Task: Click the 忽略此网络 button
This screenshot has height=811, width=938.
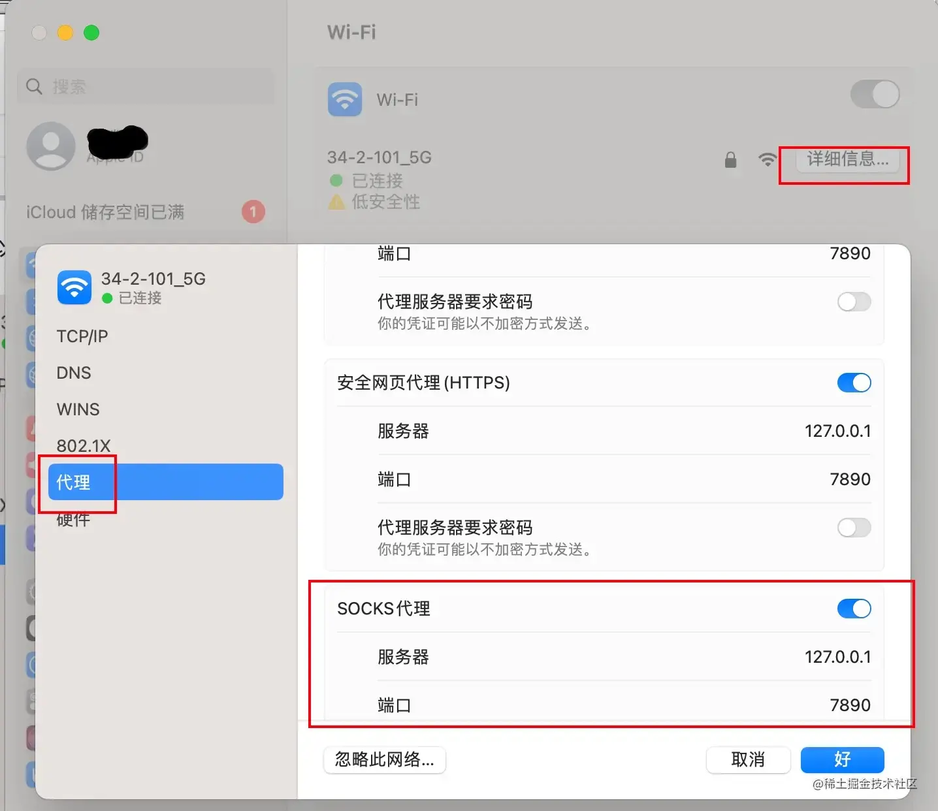Action: tap(385, 759)
